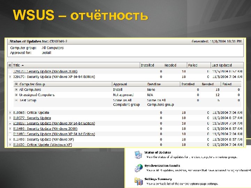Click the All Computers group name
The width and height of the screenshot is (251, 188).
(x=30, y=89)
